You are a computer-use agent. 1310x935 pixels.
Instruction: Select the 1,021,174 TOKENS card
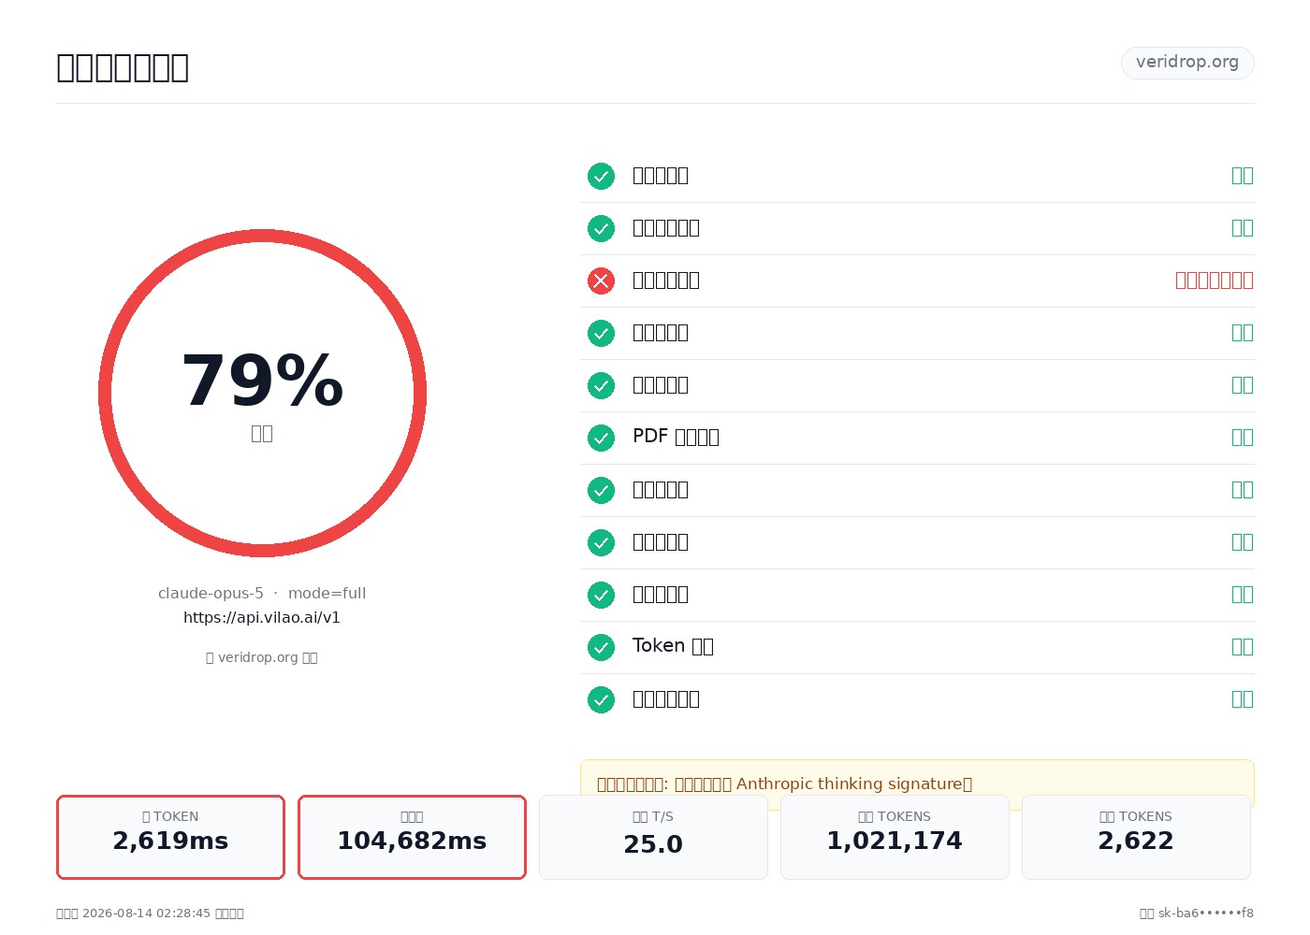point(895,837)
